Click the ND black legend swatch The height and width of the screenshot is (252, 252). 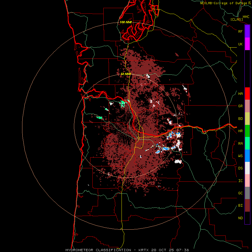tap(247, 218)
